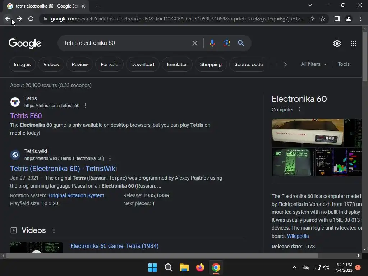
Task: Bookmark this page with the star icon
Action: (x=323, y=19)
